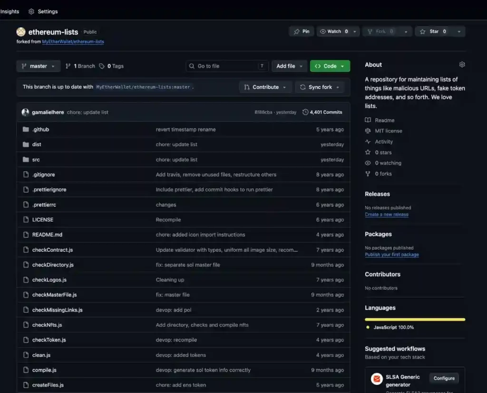
Task: Expand the Watch options dropdown arrow
Action: coord(355,31)
